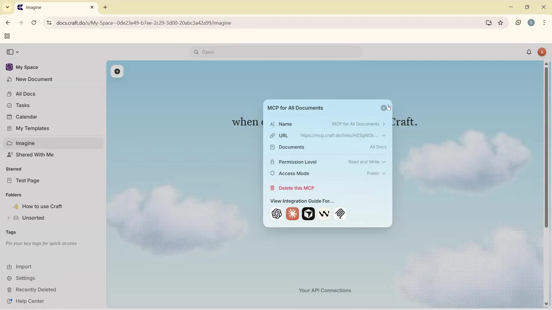Open the Name row to rename MCP

pos(328,124)
